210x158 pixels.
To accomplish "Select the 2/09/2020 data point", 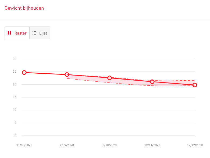I will (x=67, y=74).
